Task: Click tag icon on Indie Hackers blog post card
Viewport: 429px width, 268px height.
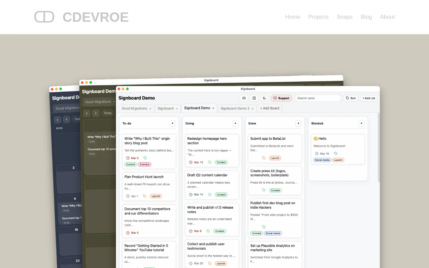Action: [x=264, y=227]
